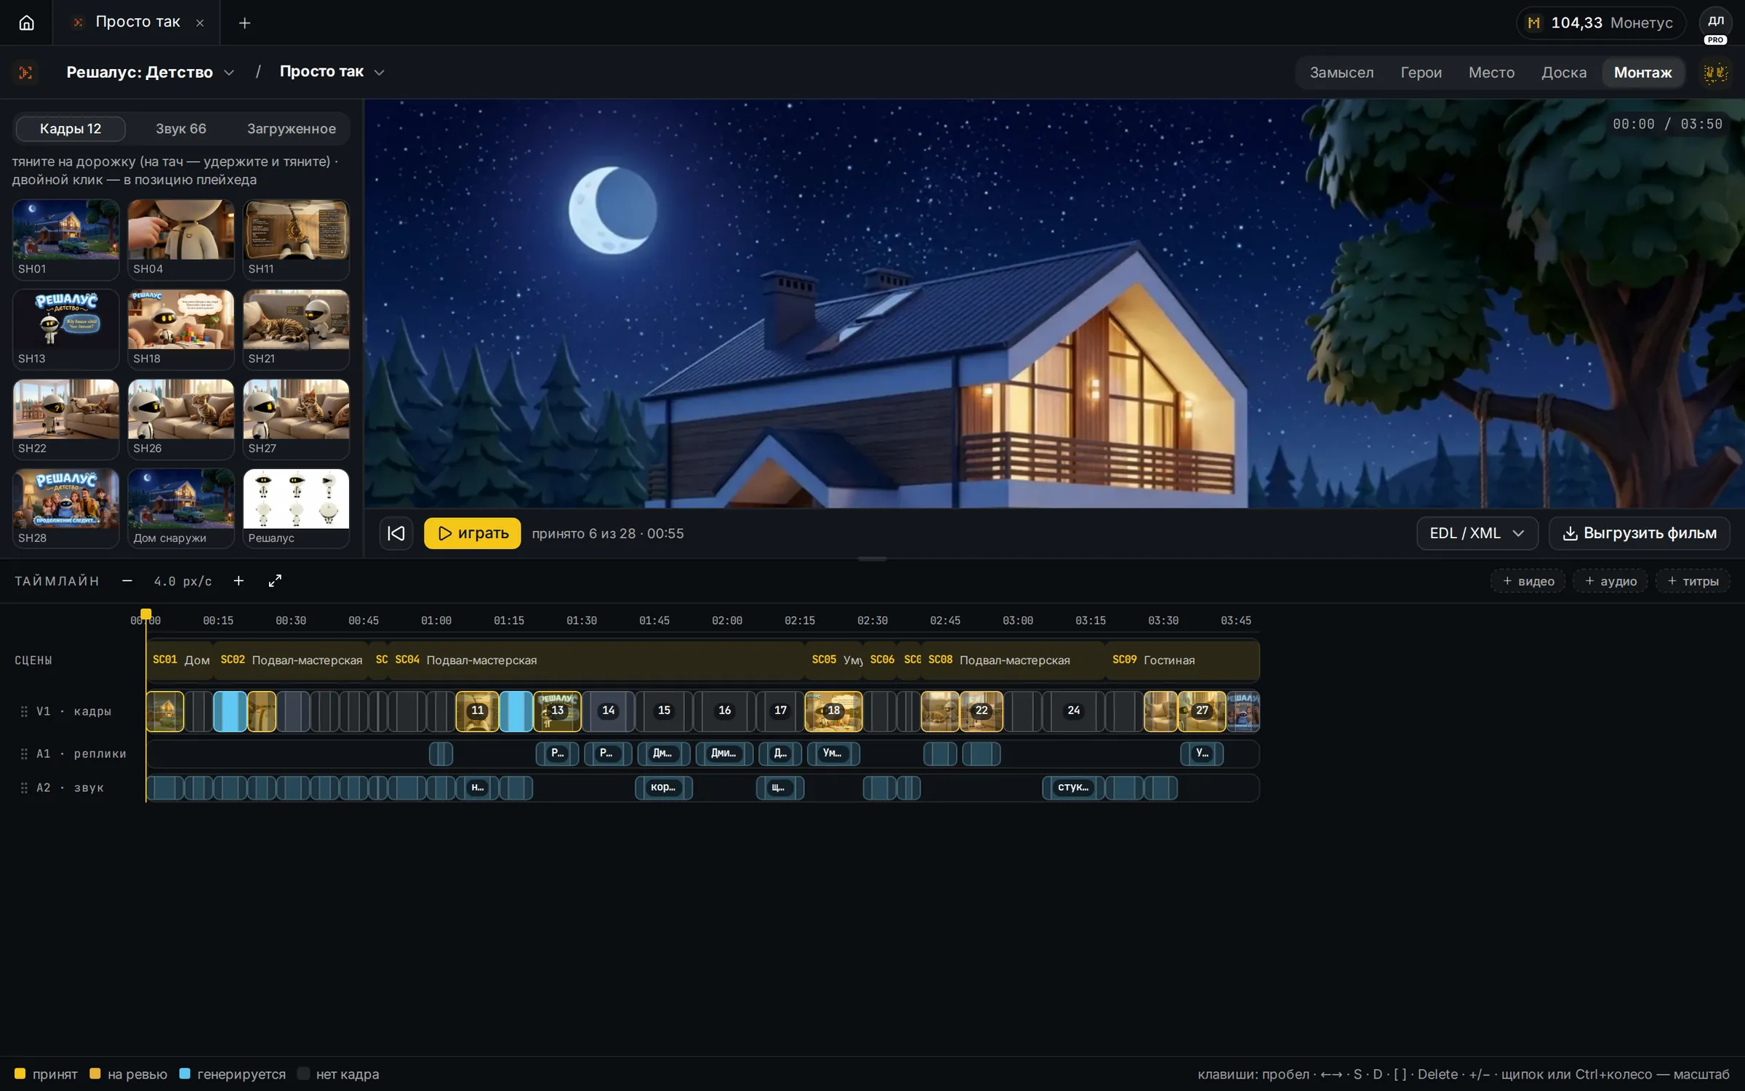The image size is (1745, 1091).
Task: Open the EDL / XML export dropdown
Action: point(1477,533)
